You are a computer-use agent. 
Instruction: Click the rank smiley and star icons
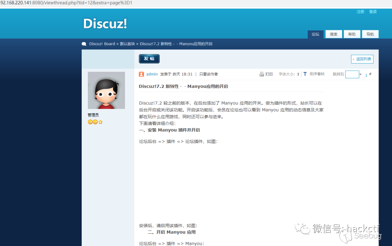pos(95,122)
